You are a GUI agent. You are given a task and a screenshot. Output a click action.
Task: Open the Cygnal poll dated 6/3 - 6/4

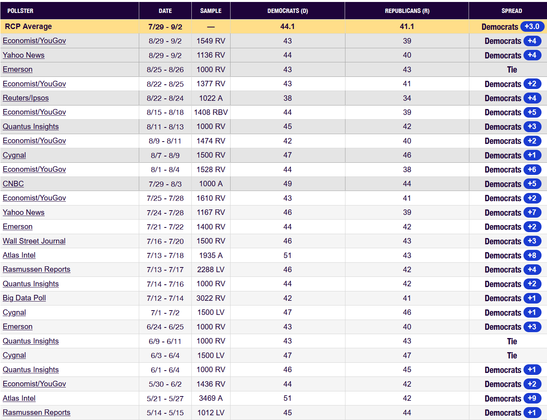(14, 355)
